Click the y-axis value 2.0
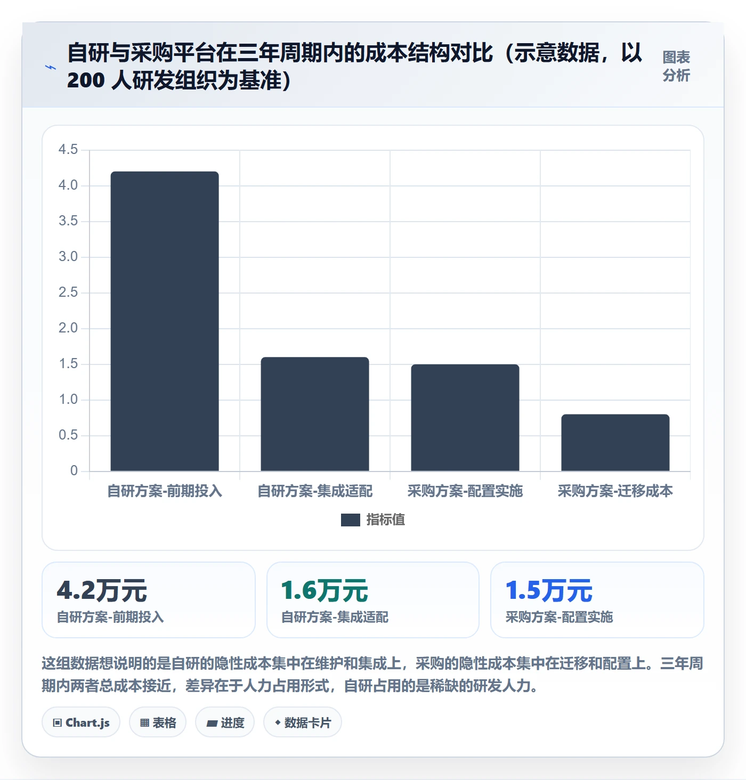This screenshot has width=746, height=780. point(68,328)
